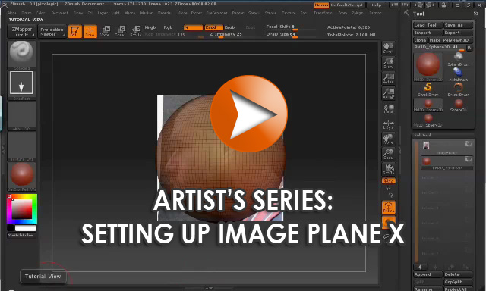486x291 pixels.
Task: Click the Actual size icon
Action: coord(388,78)
